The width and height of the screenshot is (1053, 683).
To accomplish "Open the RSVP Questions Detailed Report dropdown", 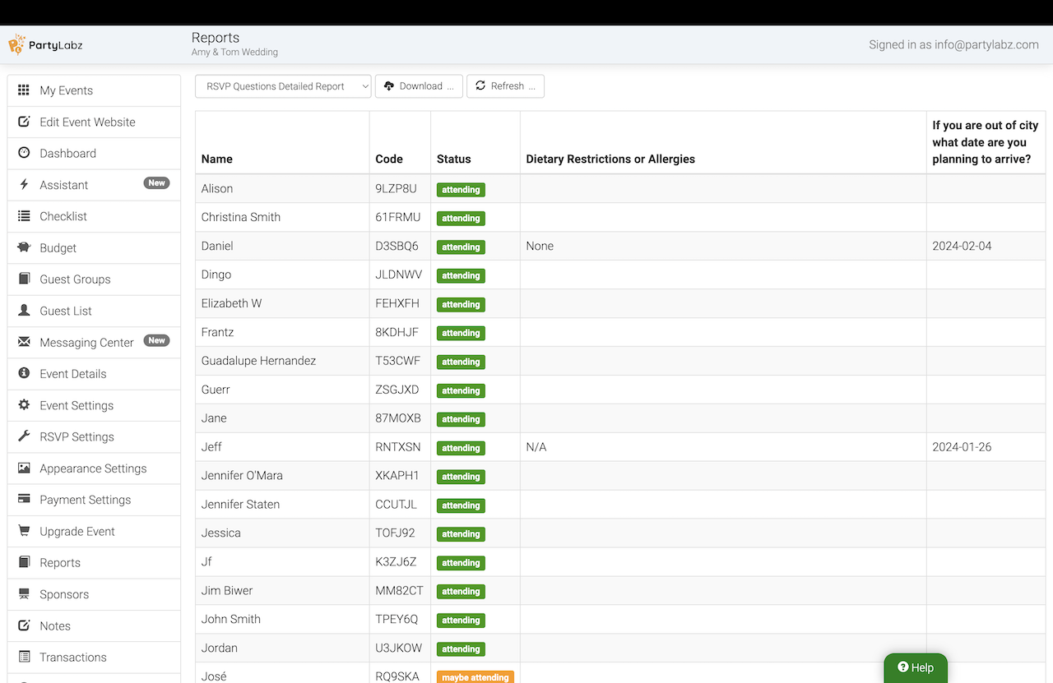I will pos(283,86).
